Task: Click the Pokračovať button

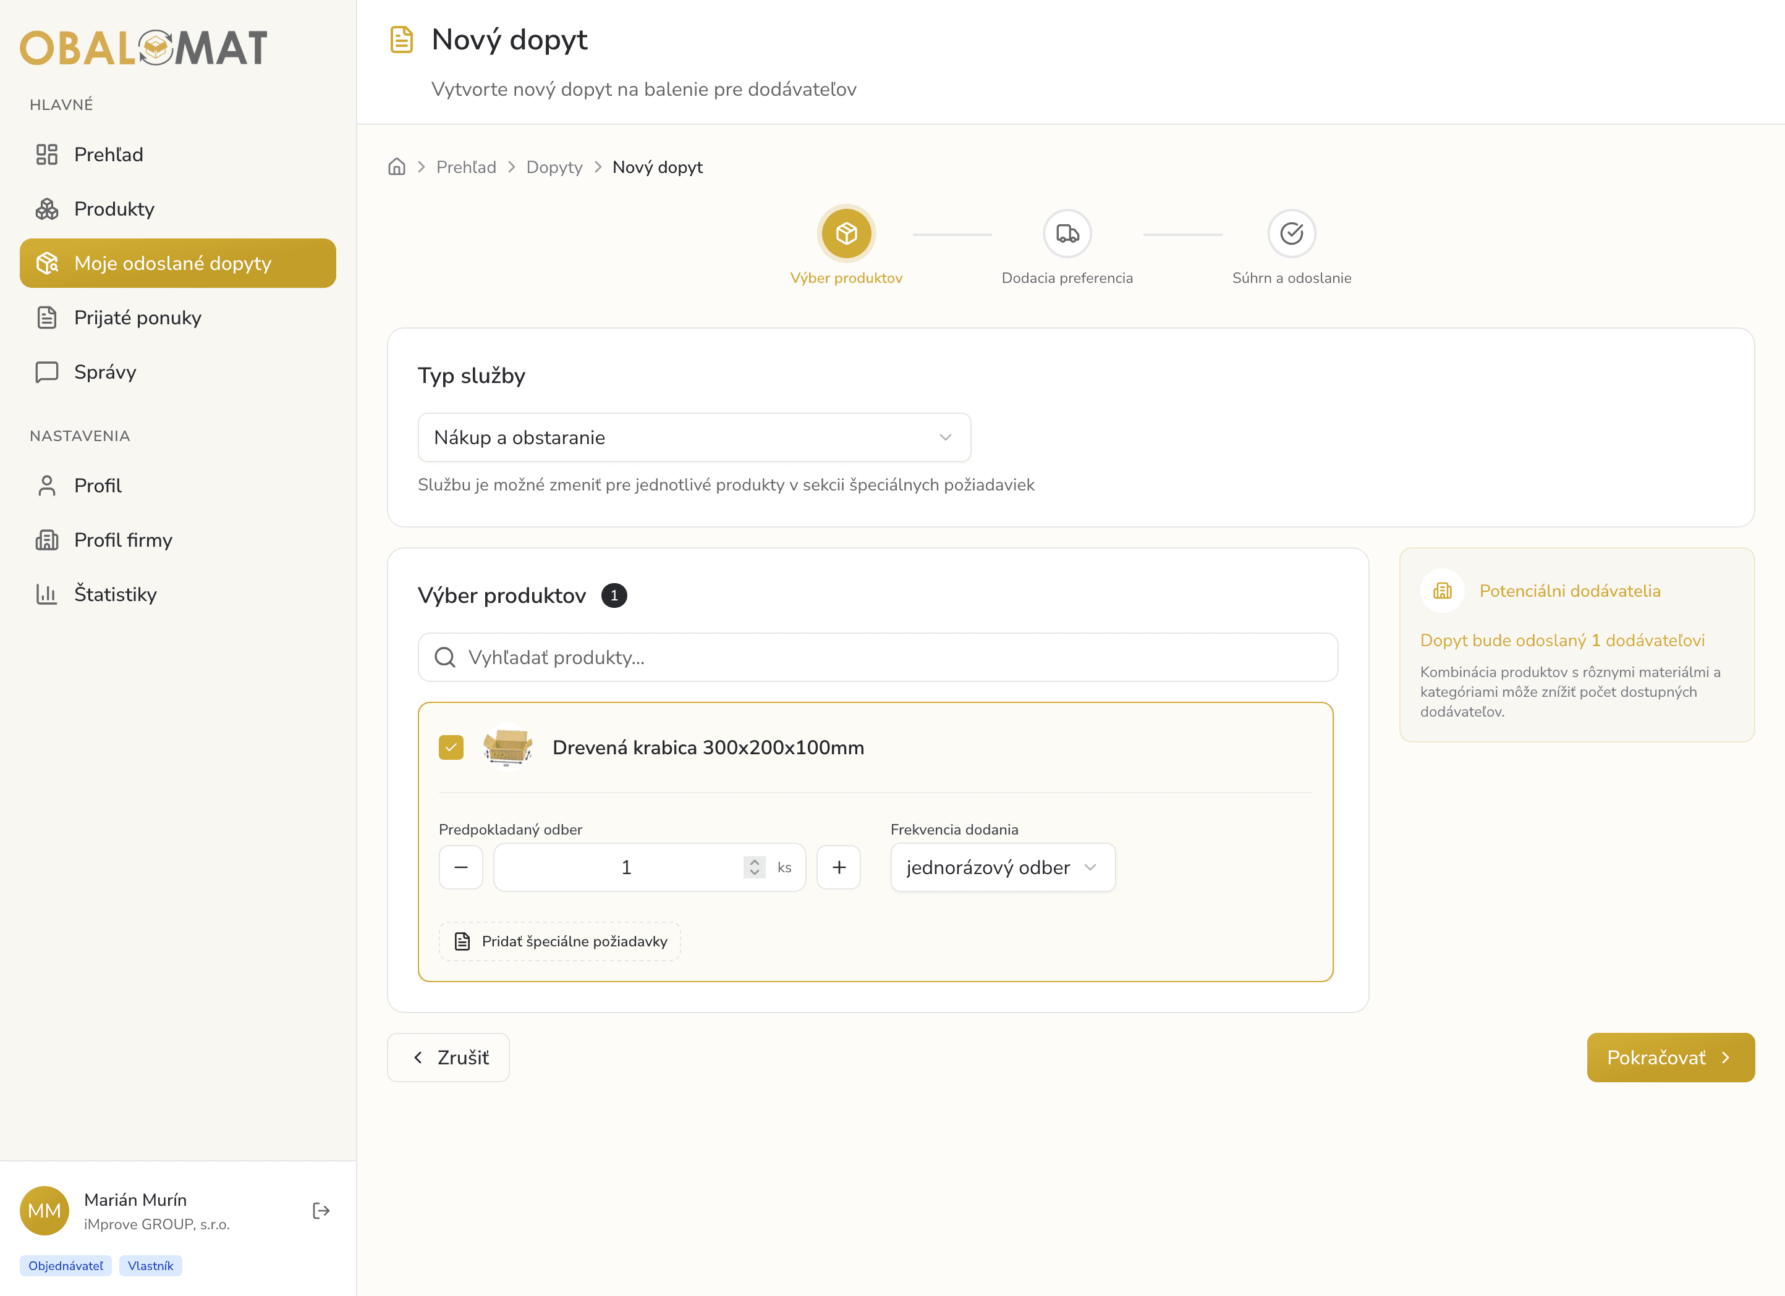Action: [x=1669, y=1057]
